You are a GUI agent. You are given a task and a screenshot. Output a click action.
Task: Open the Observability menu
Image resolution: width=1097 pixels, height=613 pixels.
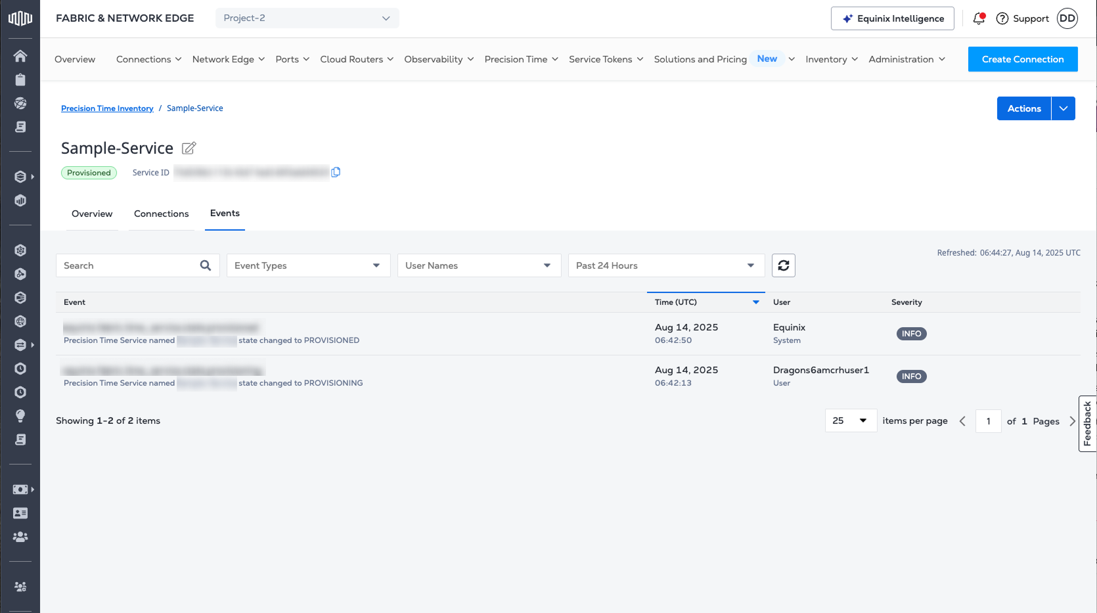click(x=439, y=59)
